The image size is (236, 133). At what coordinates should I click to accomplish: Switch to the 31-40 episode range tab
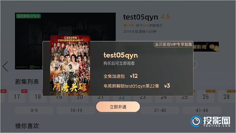pyautogui.click(x=160, y=110)
